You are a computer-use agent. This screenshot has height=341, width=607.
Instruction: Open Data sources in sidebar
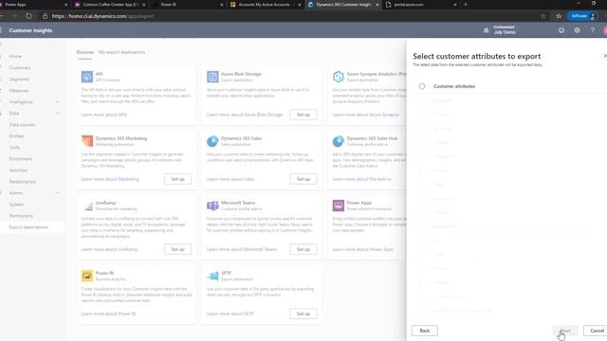22,125
